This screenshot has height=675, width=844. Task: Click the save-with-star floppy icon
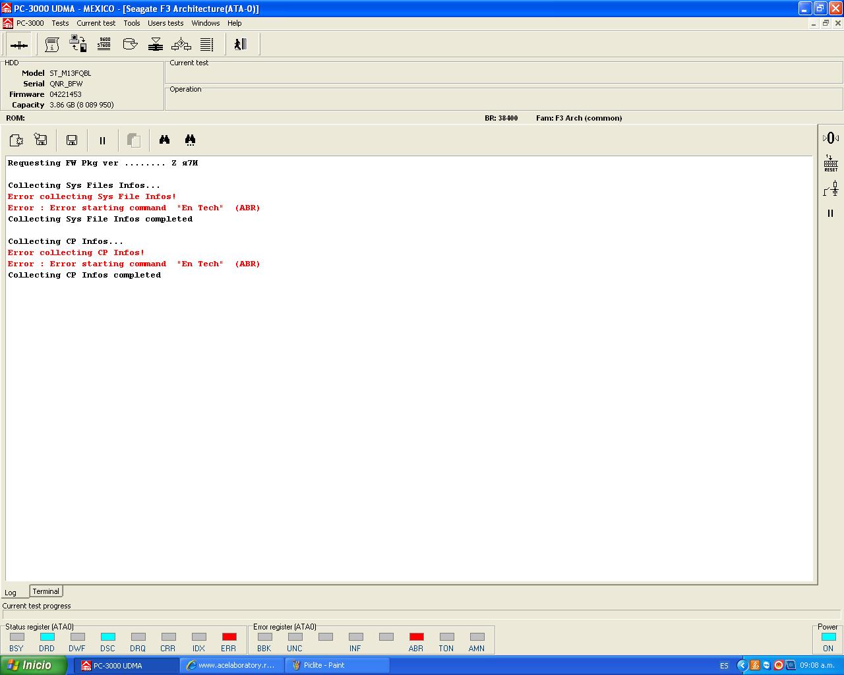tap(41, 140)
